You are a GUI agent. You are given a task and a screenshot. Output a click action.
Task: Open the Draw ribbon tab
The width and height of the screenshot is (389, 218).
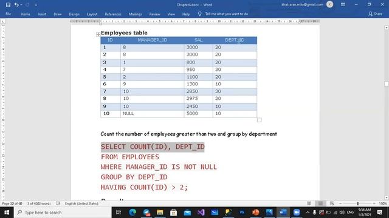[x=58, y=14]
